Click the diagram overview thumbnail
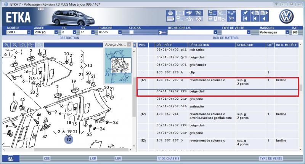The height and width of the screenshot is (164, 305). click(118, 65)
